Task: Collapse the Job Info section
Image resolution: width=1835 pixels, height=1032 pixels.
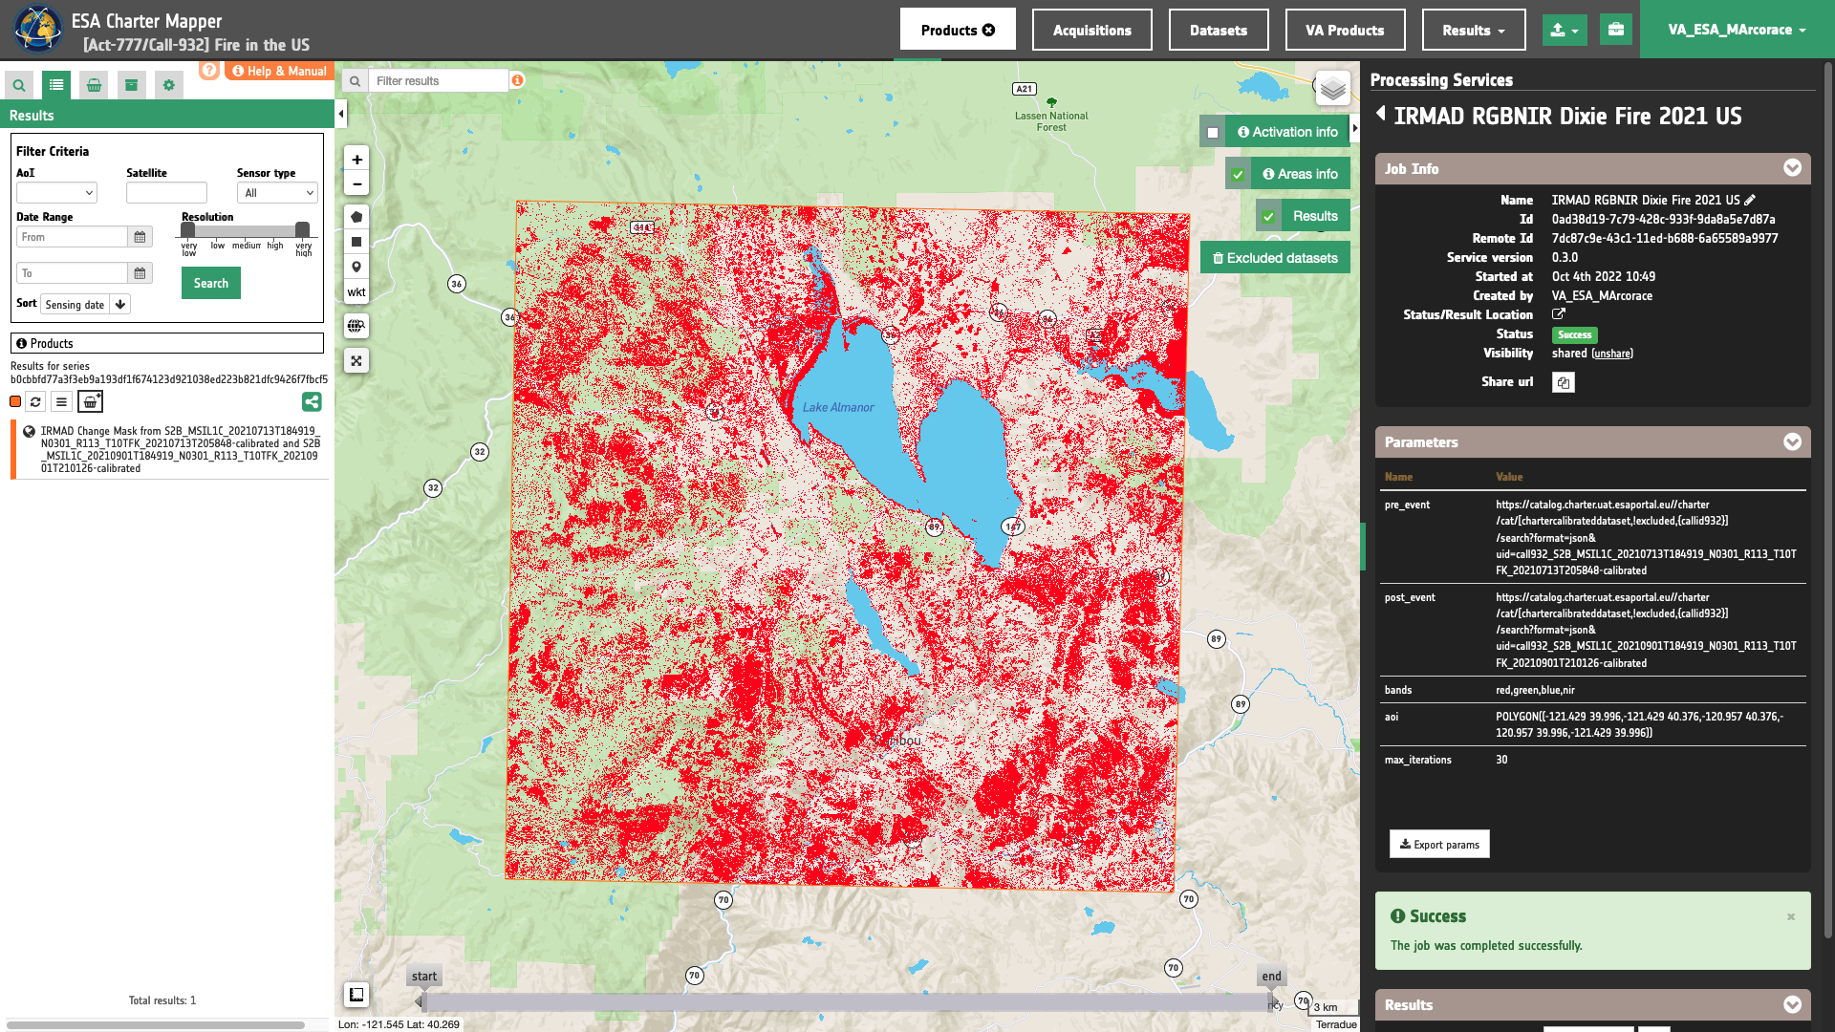Action: click(1792, 168)
